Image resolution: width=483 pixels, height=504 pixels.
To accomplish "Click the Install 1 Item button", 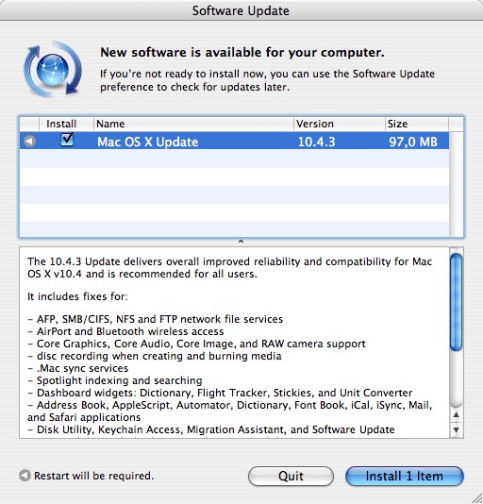I will [405, 476].
